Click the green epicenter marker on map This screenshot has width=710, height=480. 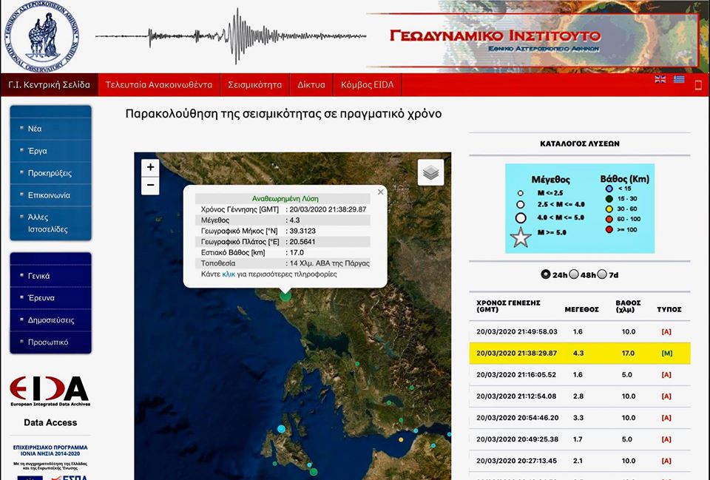[x=285, y=296]
